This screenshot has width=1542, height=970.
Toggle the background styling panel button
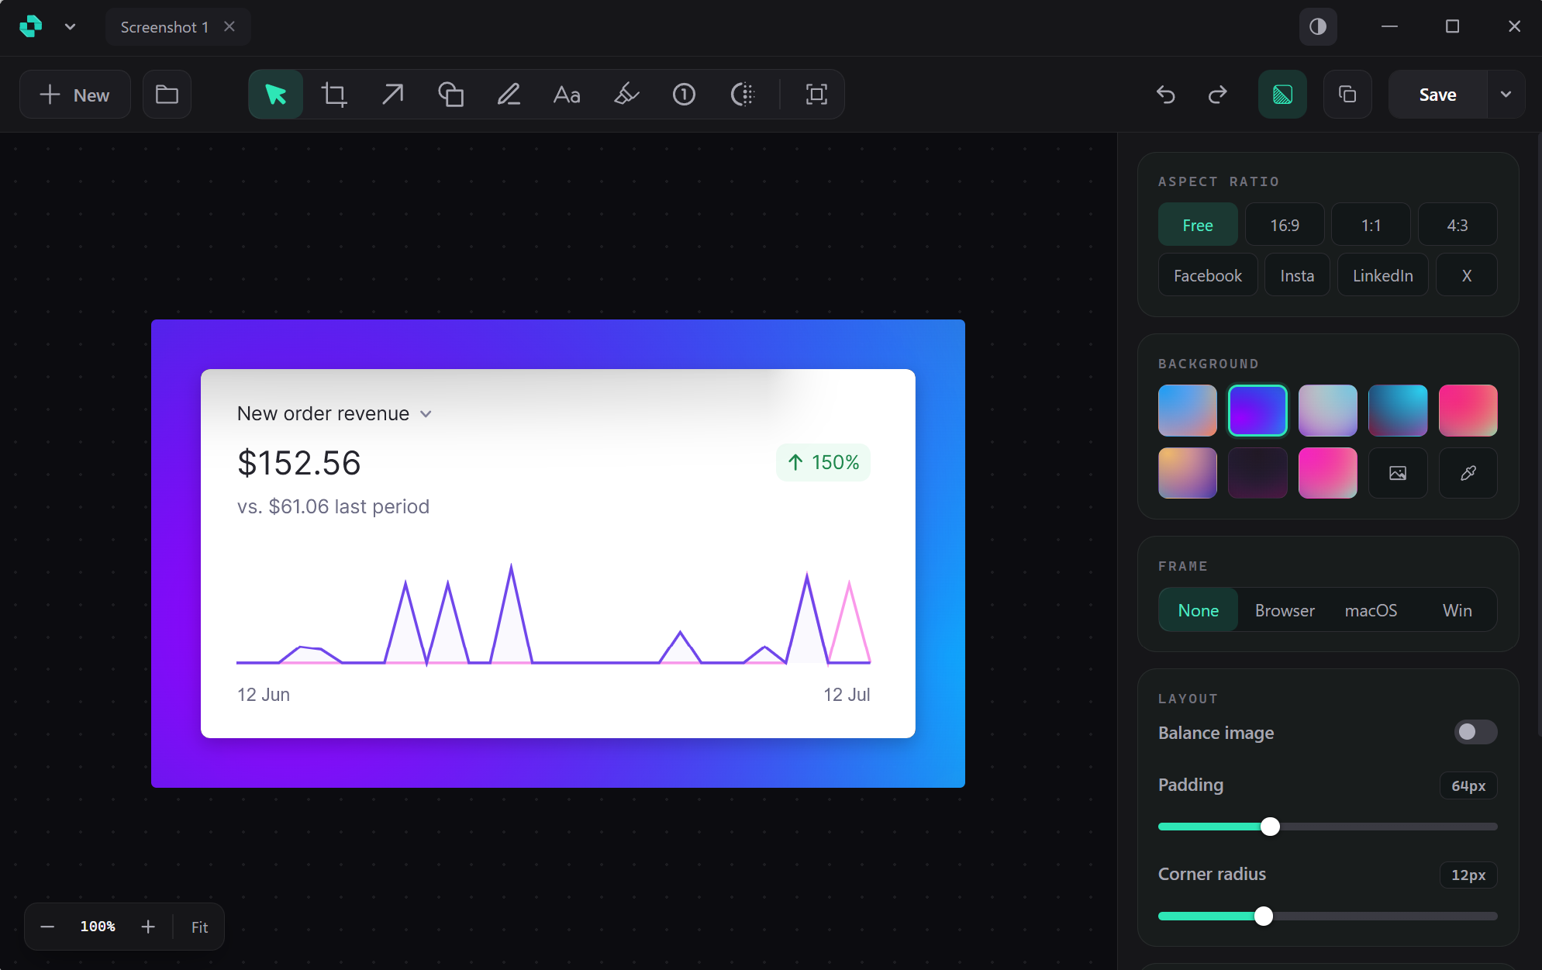click(1282, 95)
